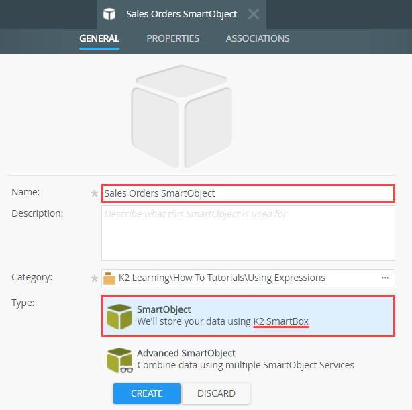Click the folder icon in Category field
The width and height of the screenshot is (412, 410).
pos(109,278)
